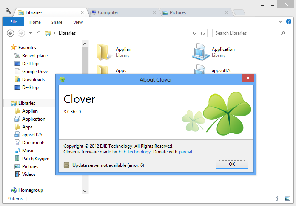Click the search magnifier icon

283,33
